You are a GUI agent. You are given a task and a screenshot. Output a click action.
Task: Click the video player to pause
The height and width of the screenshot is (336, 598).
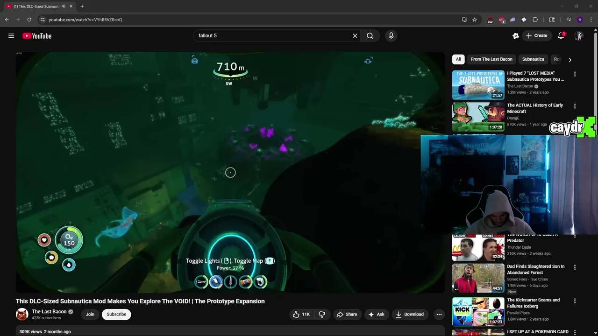230,172
